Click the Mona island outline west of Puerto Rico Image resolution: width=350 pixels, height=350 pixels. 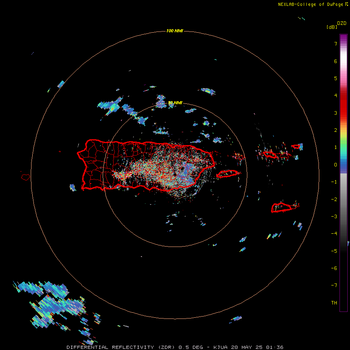click(25, 177)
